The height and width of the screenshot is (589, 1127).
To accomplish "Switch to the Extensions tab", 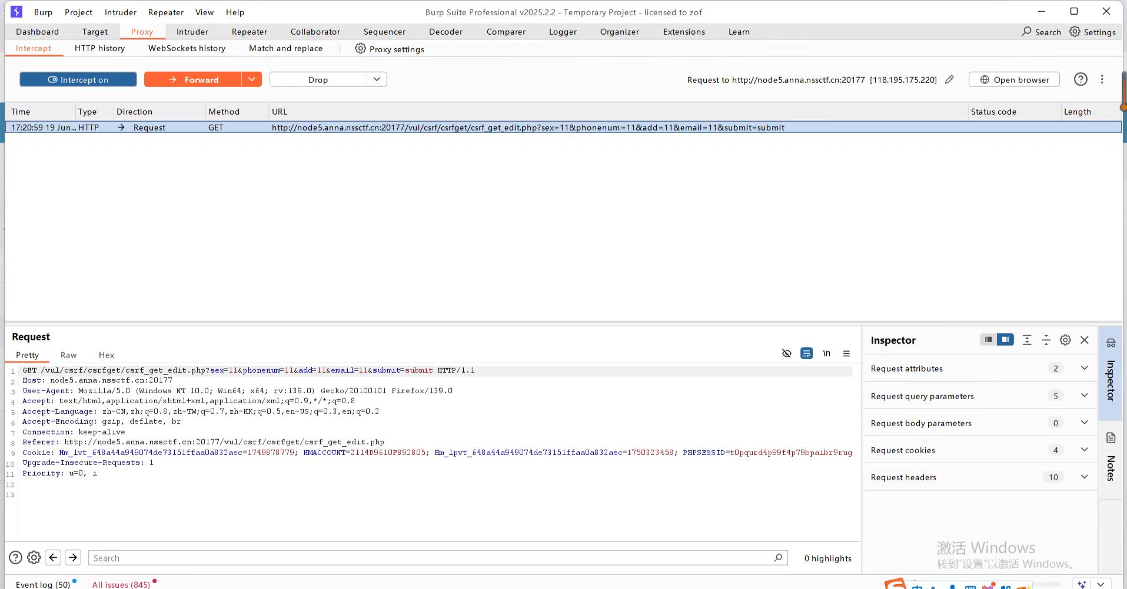I will click(684, 32).
